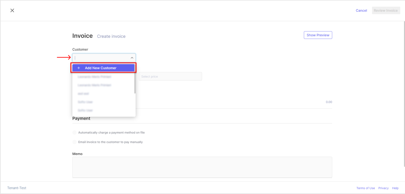Choose Add New Customer option

(x=103, y=68)
